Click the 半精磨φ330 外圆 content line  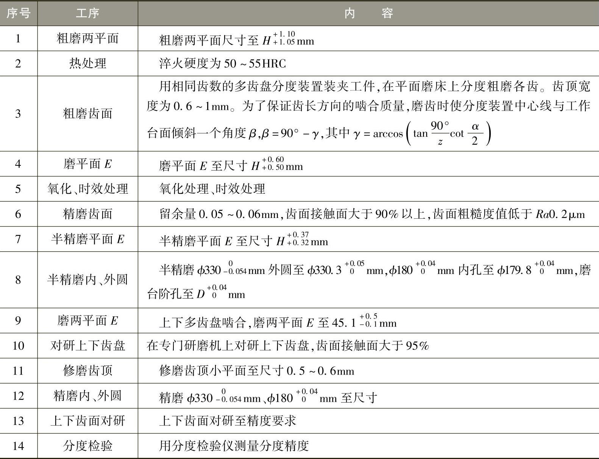point(375,269)
